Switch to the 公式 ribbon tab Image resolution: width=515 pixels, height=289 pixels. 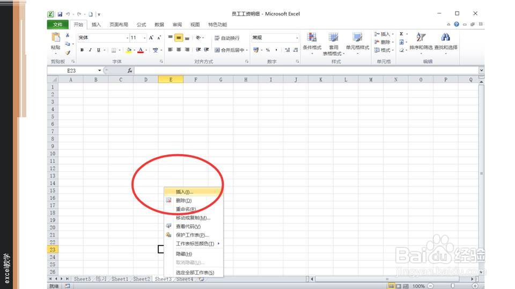(141, 25)
